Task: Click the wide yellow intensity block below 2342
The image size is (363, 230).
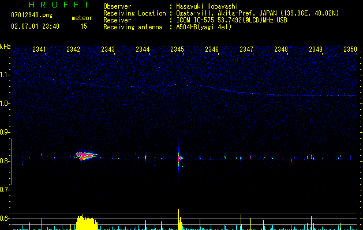Action: [x=87, y=223]
